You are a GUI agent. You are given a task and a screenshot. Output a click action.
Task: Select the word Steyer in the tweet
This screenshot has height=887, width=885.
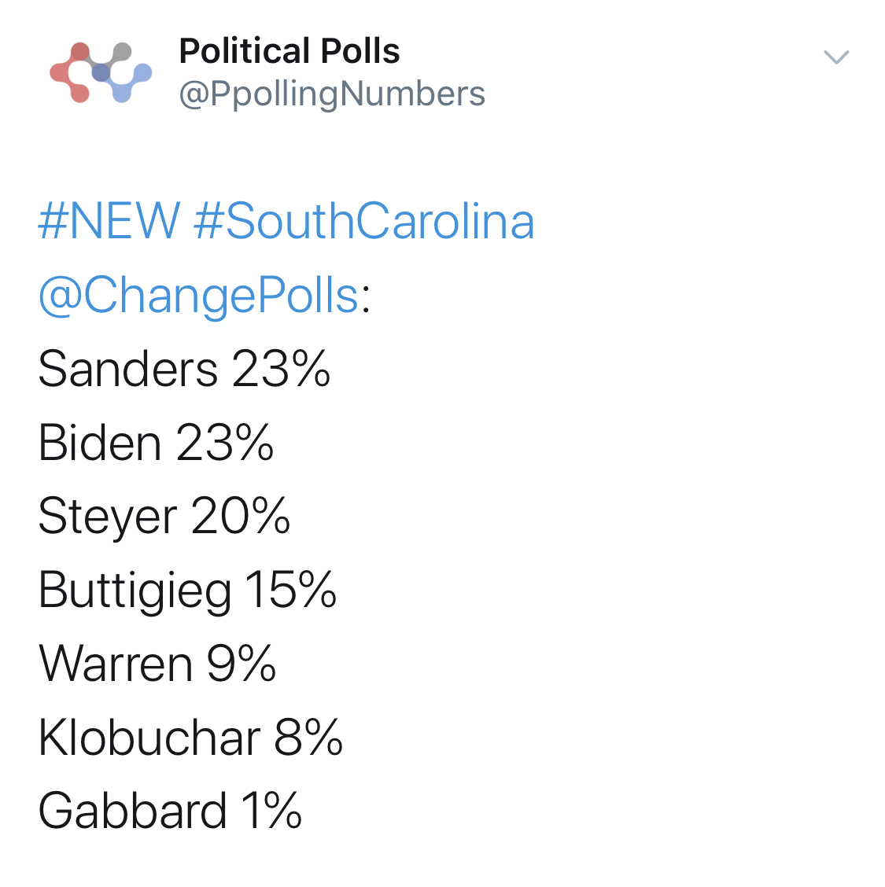(x=108, y=517)
